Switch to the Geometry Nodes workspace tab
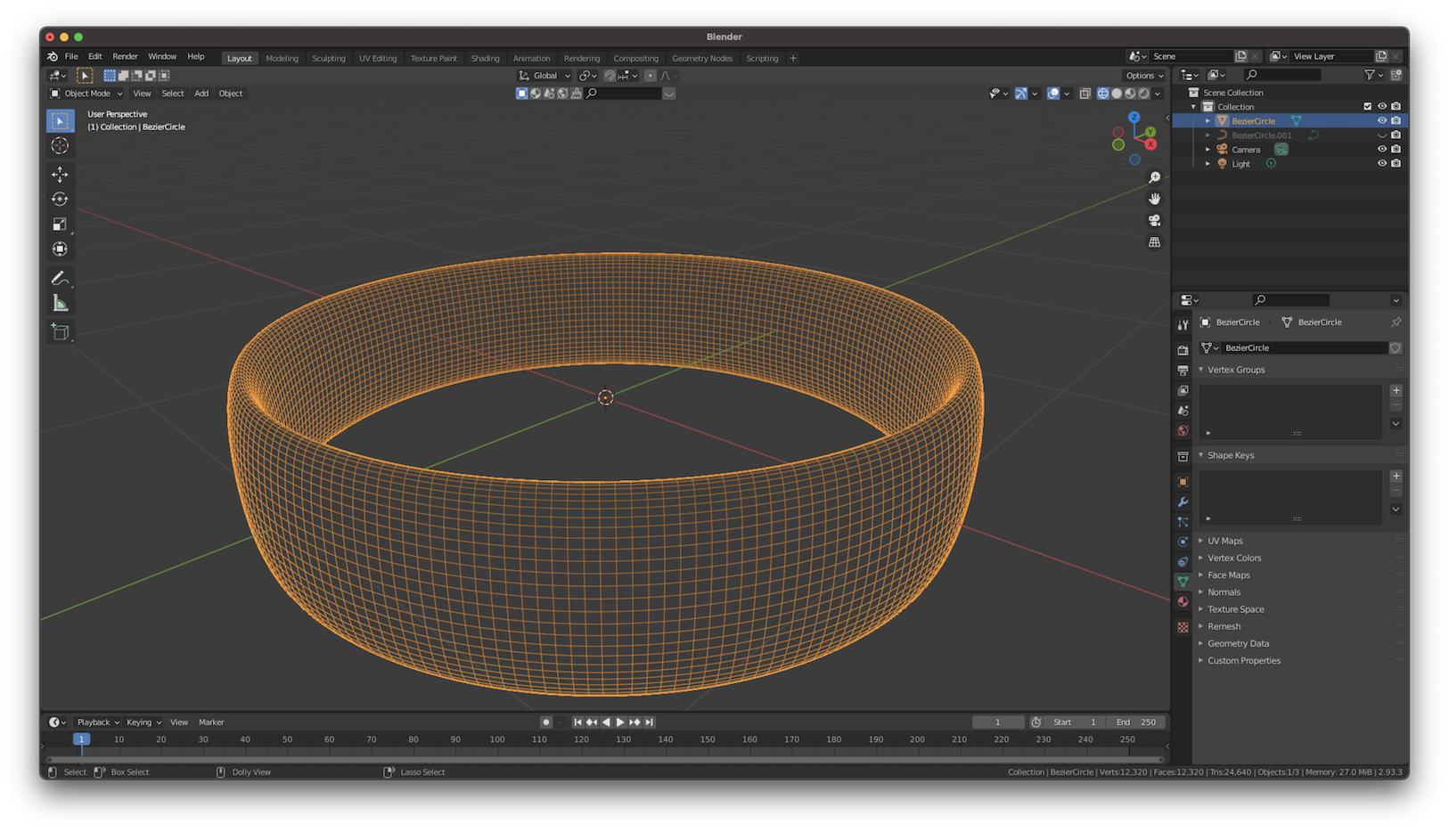 point(702,58)
